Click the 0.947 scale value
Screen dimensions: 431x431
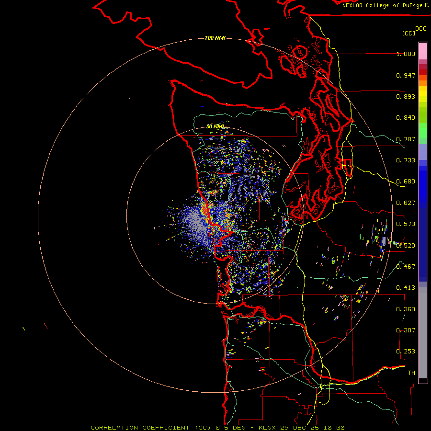pos(406,75)
